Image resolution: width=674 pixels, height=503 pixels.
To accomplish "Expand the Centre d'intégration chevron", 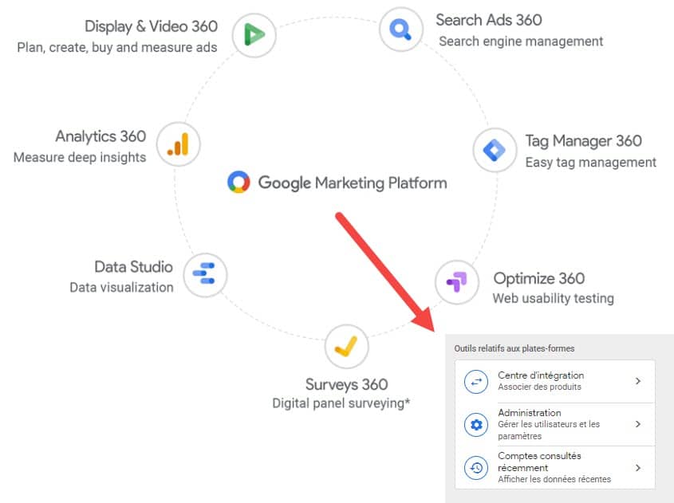I will click(x=638, y=381).
